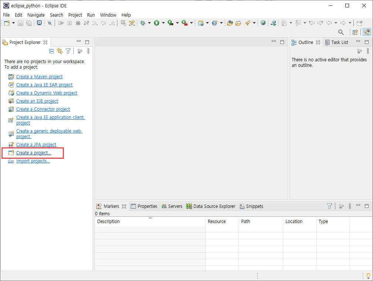Click Create an EJB project link

tap(37, 101)
